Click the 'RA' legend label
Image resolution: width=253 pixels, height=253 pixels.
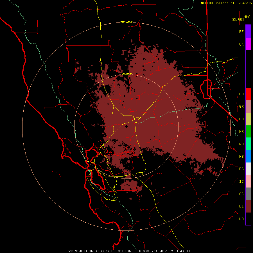(x=241, y=144)
